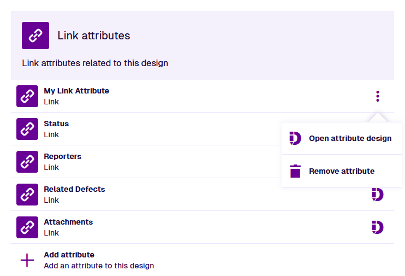405x276 pixels.
Task: Open design icon on Related Defects row
Action: click(x=377, y=195)
